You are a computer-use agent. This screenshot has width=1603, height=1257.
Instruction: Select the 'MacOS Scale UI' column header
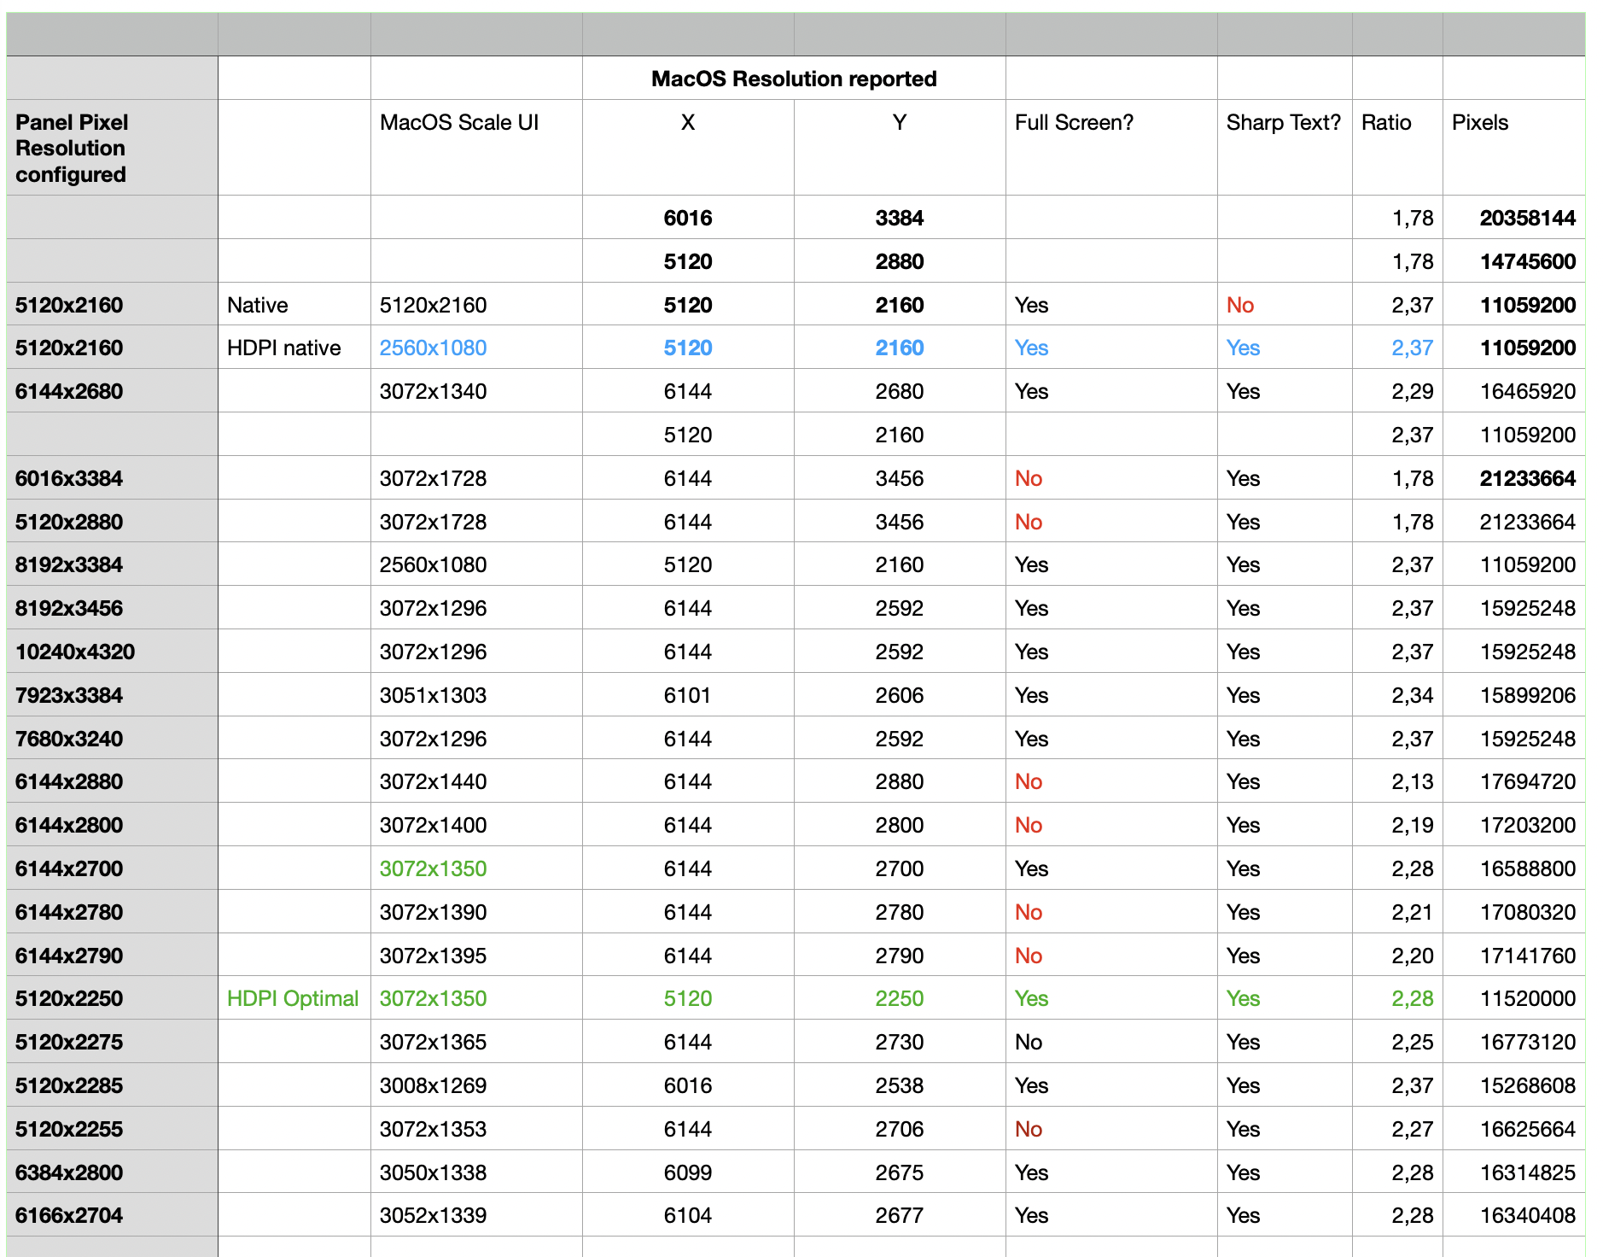coord(459,123)
